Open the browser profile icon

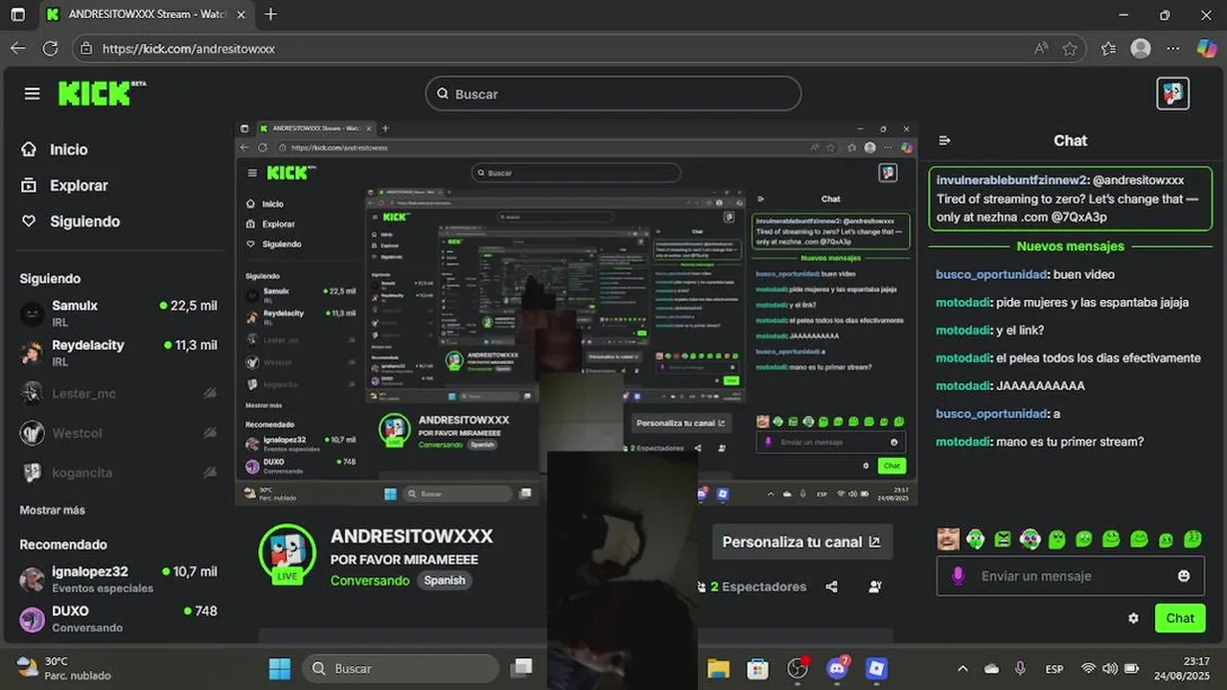tap(1140, 48)
